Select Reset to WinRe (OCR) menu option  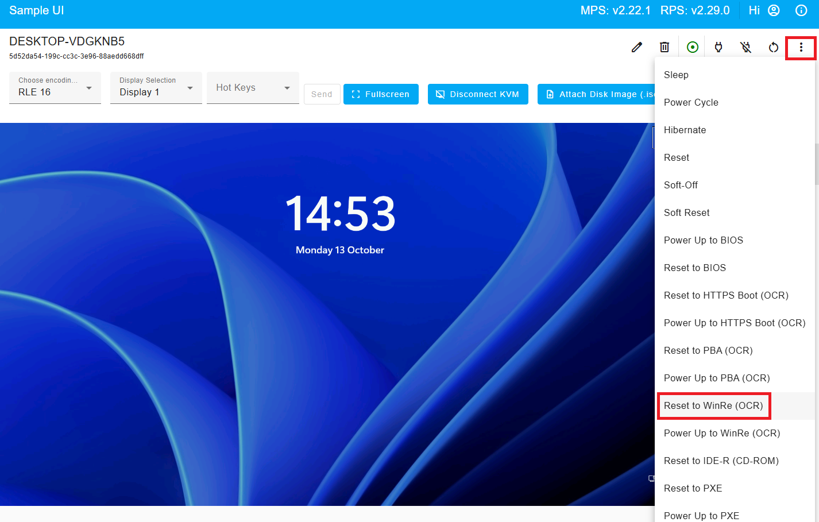(x=713, y=405)
